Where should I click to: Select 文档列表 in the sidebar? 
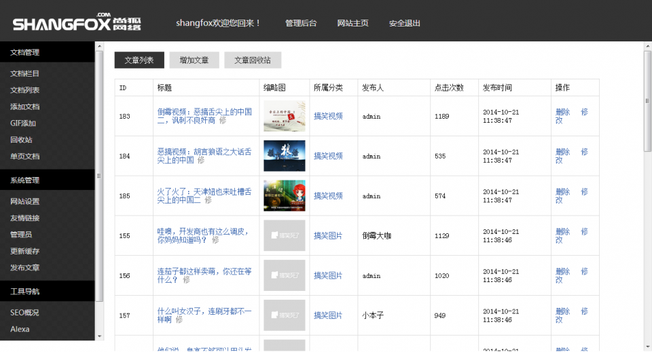[25, 90]
